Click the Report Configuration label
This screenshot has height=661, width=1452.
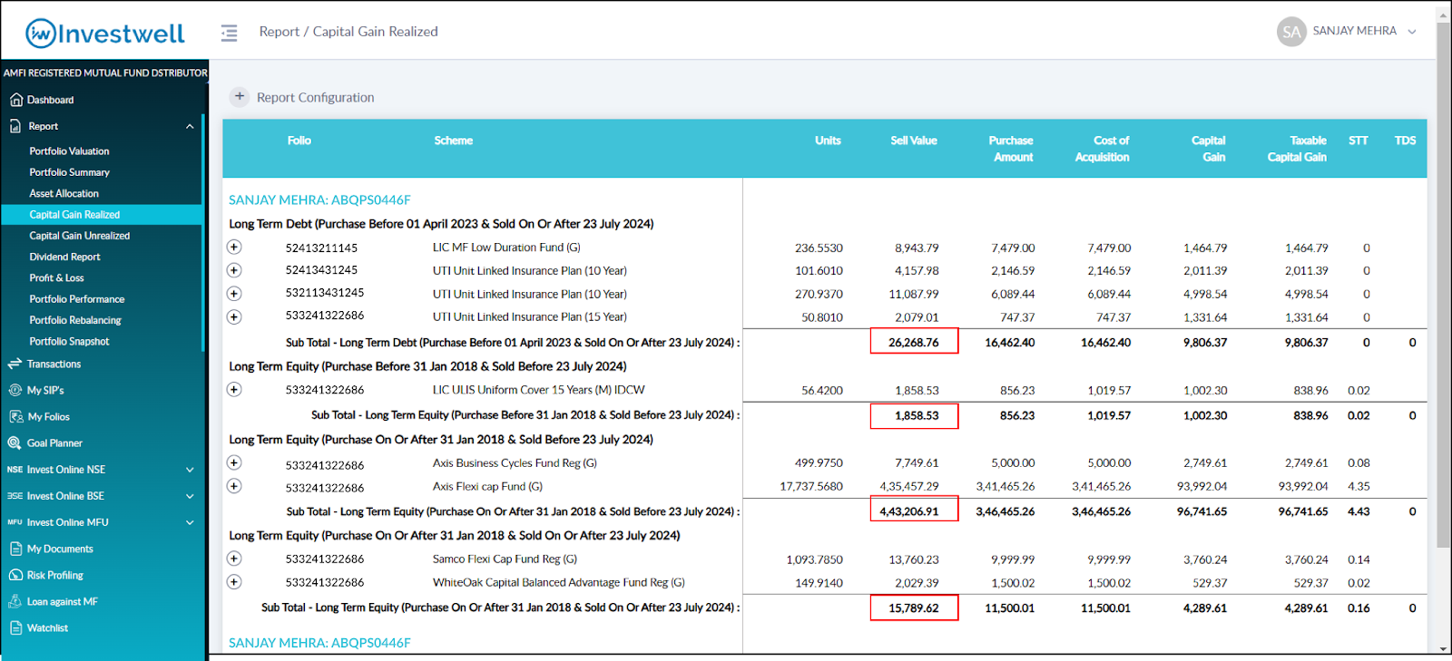(x=315, y=97)
